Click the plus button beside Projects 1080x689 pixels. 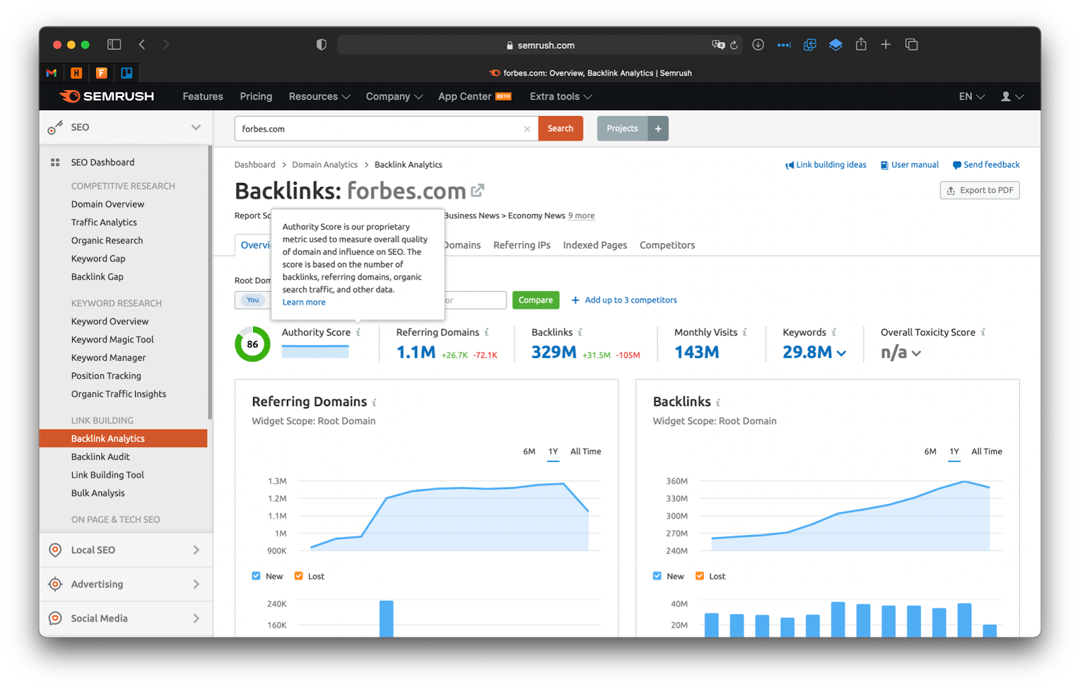pos(658,128)
